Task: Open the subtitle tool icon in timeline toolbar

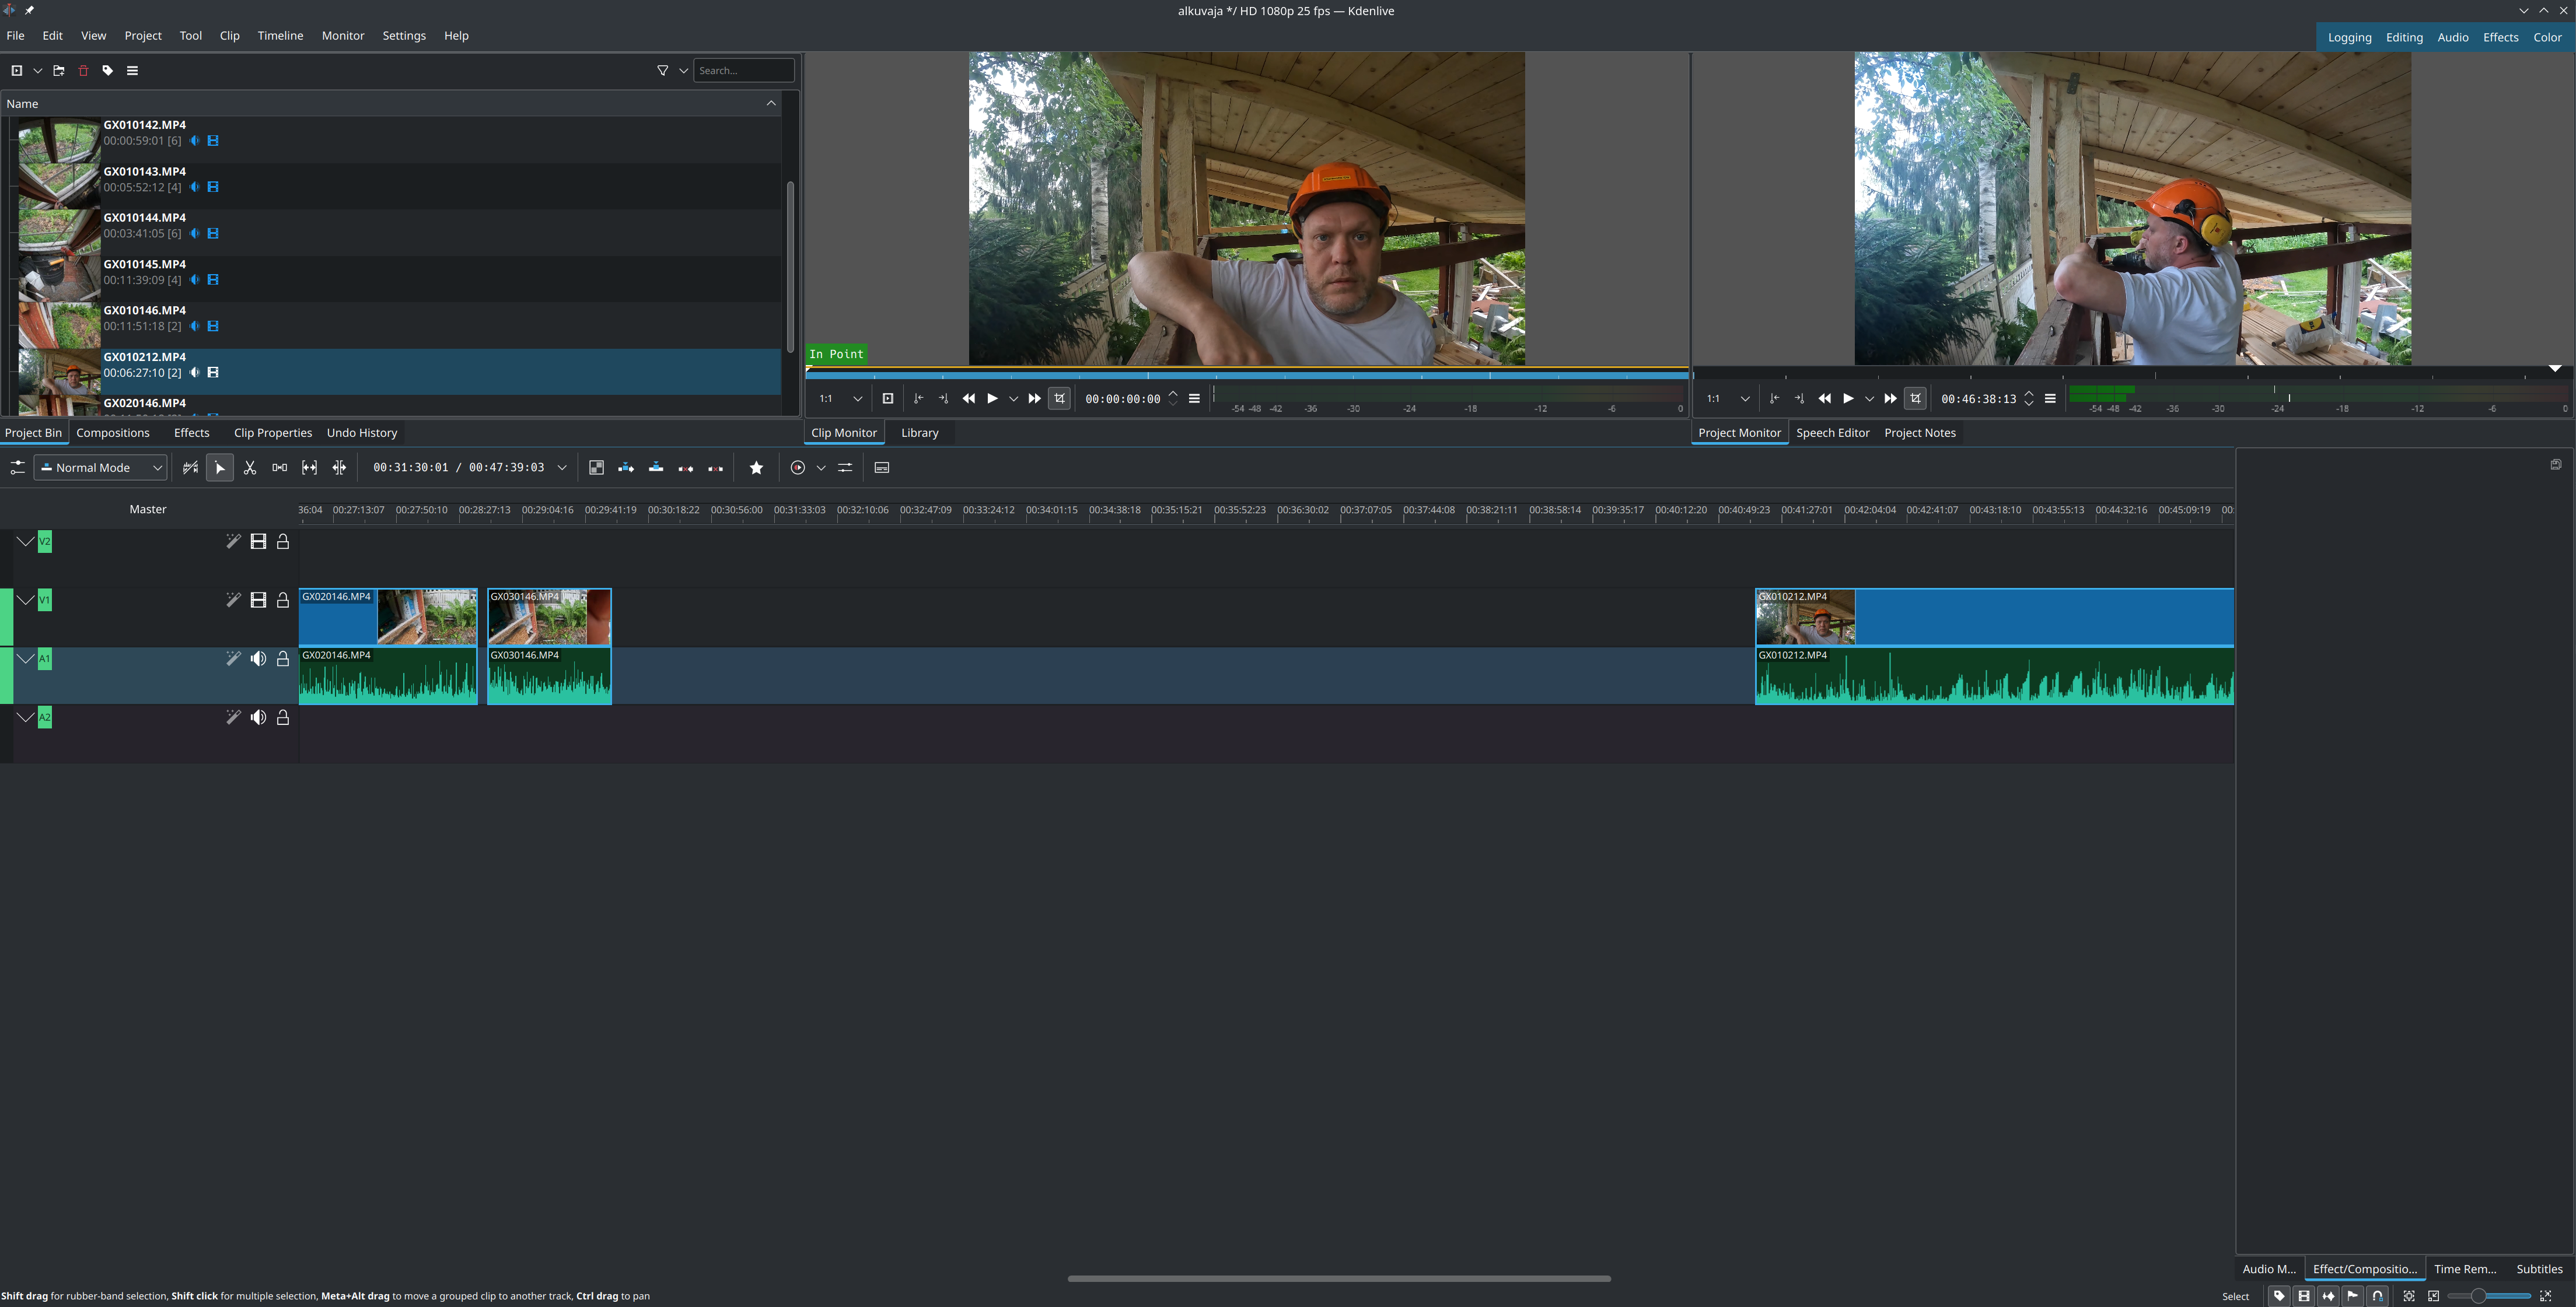Action: click(x=881, y=468)
